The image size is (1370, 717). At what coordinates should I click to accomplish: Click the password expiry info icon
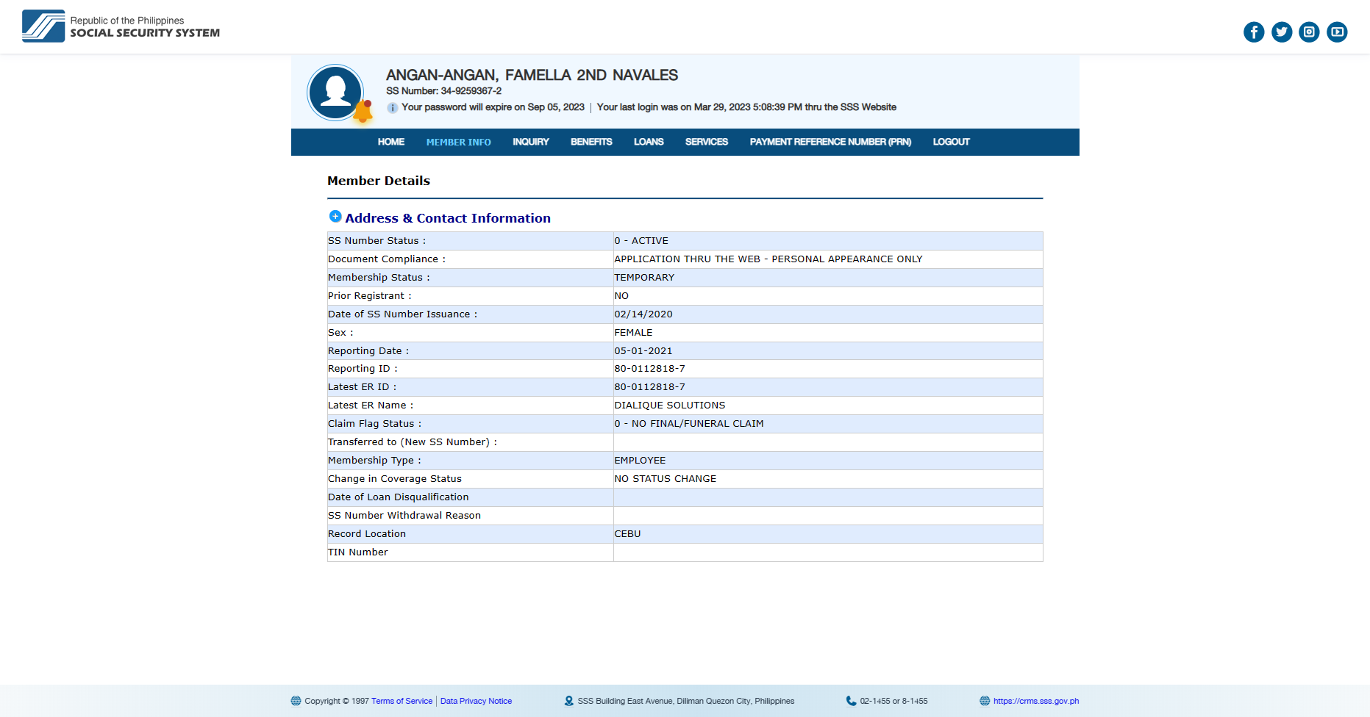pos(393,108)
